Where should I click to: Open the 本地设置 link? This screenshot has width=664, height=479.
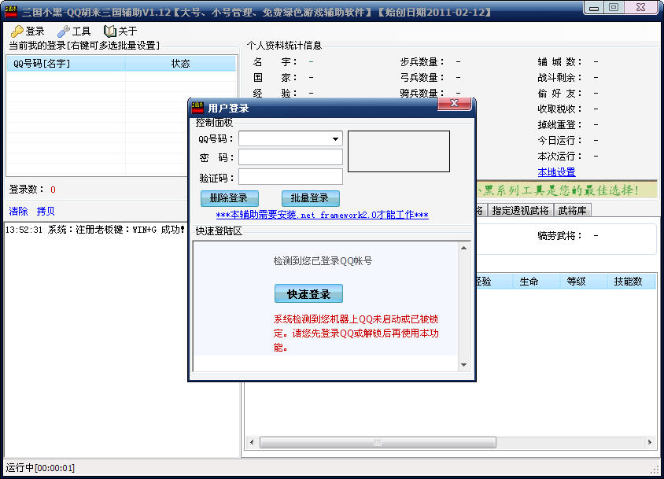click(556, 172)
